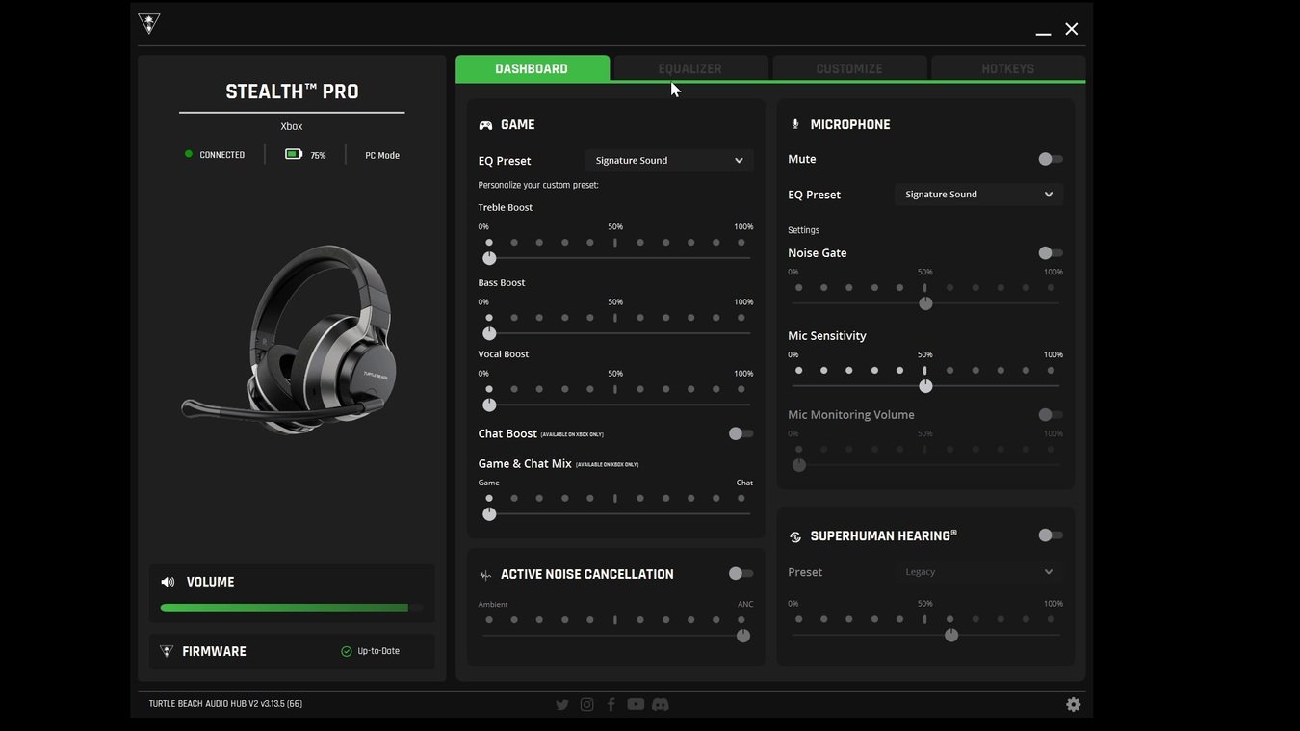Open the YouTube social link icon
This screenshot has width=1300, height=731.
click(x=636, y=704)
